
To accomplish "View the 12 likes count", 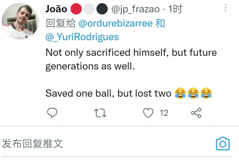I will coord(164,113).
